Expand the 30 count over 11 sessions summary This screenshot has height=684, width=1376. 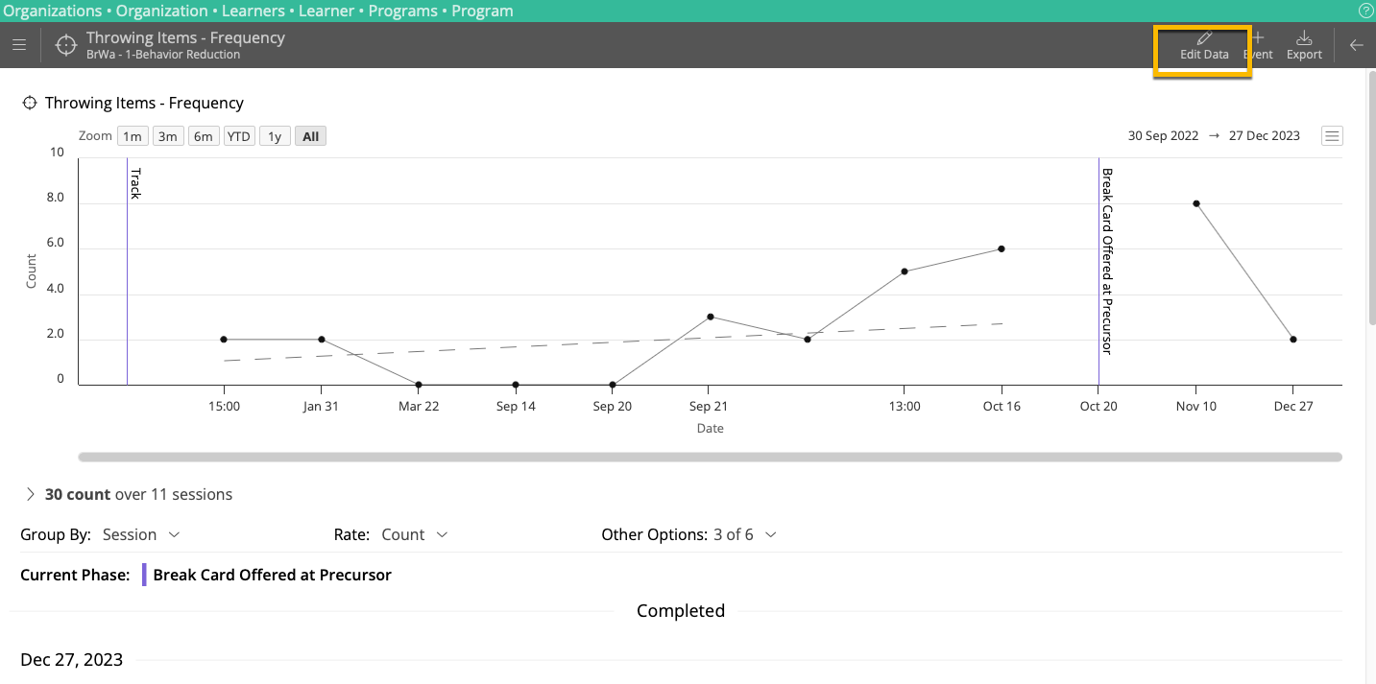pos(30,494)
